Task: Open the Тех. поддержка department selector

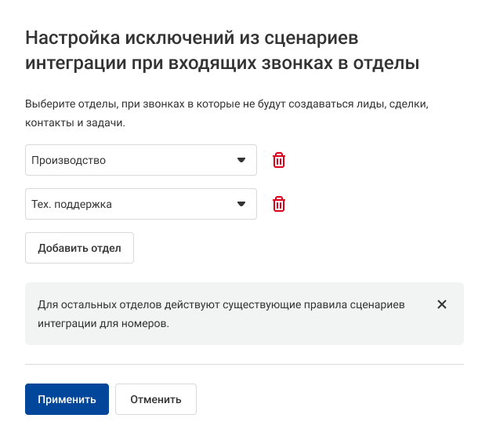Action: tap(141, 205)
